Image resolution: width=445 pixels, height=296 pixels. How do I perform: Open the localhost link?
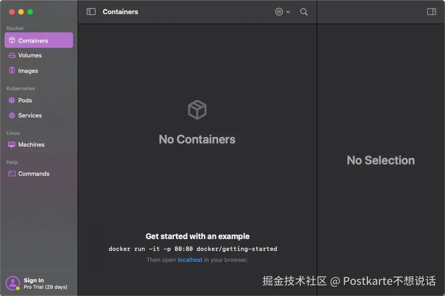pos(190,260)
